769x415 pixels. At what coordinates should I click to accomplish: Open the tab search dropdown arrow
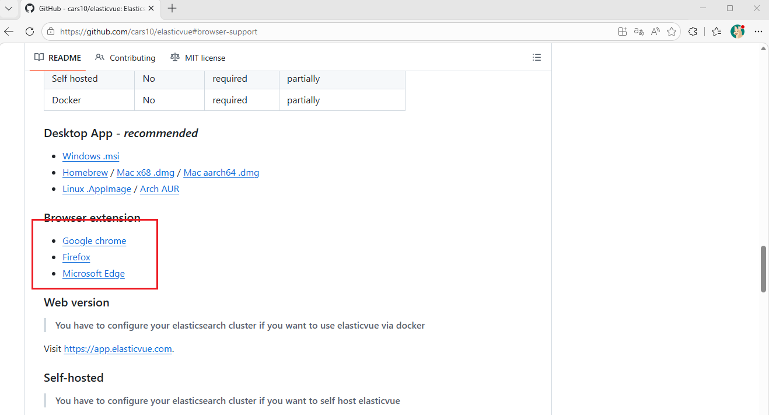click(x=9, y=9)
